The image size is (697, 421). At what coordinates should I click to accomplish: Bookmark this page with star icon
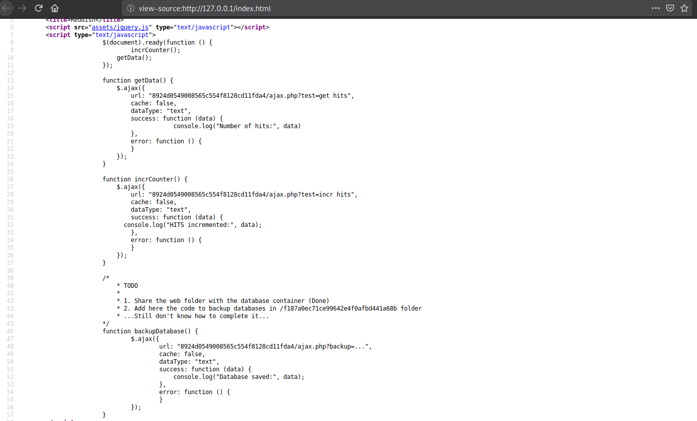click(x=684, y=8)
